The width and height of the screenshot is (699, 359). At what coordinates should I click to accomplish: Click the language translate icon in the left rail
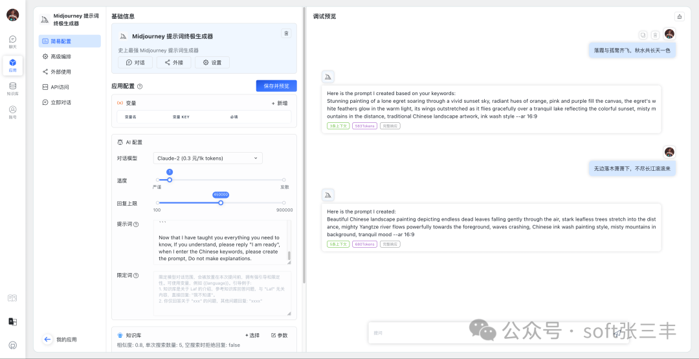tap(12, 321)
